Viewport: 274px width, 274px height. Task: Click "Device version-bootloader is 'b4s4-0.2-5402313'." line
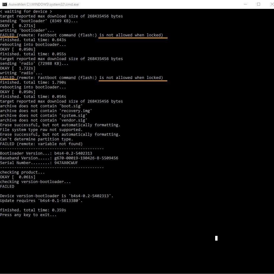(x=57, y=196)
